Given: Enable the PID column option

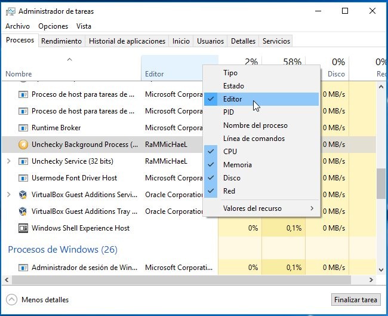Looking at the screenshot, I should pos(229,112).
